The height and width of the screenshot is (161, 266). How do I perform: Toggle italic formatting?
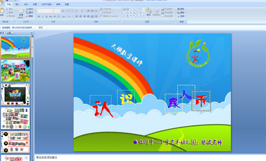click(43, 16)
